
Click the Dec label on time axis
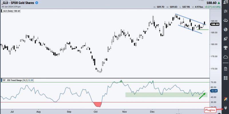coord(152,112)
